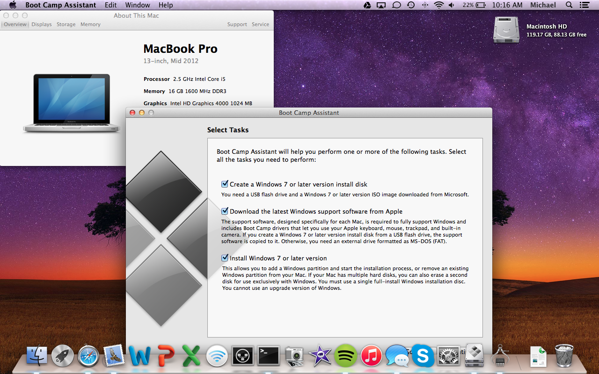The image size is (599, 374).
Task: Click the volume speaker menu bar icon
Action: [452, 5]
